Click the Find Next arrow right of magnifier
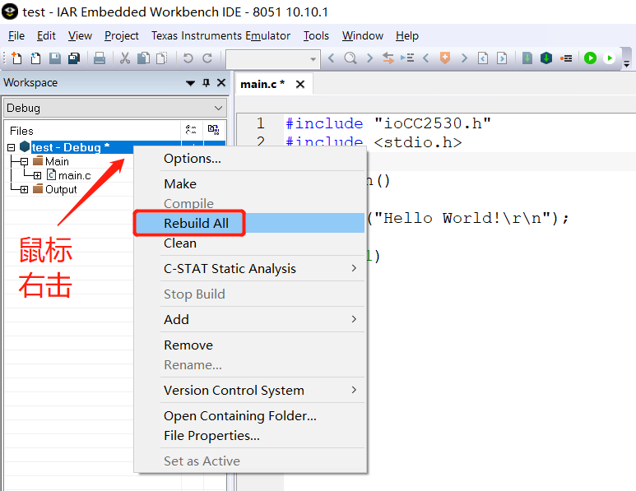This screenshot has width=636, height=491. pos(369,58)
